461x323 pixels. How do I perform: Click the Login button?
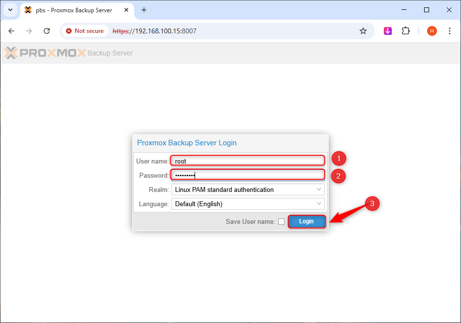click(306, 221)
